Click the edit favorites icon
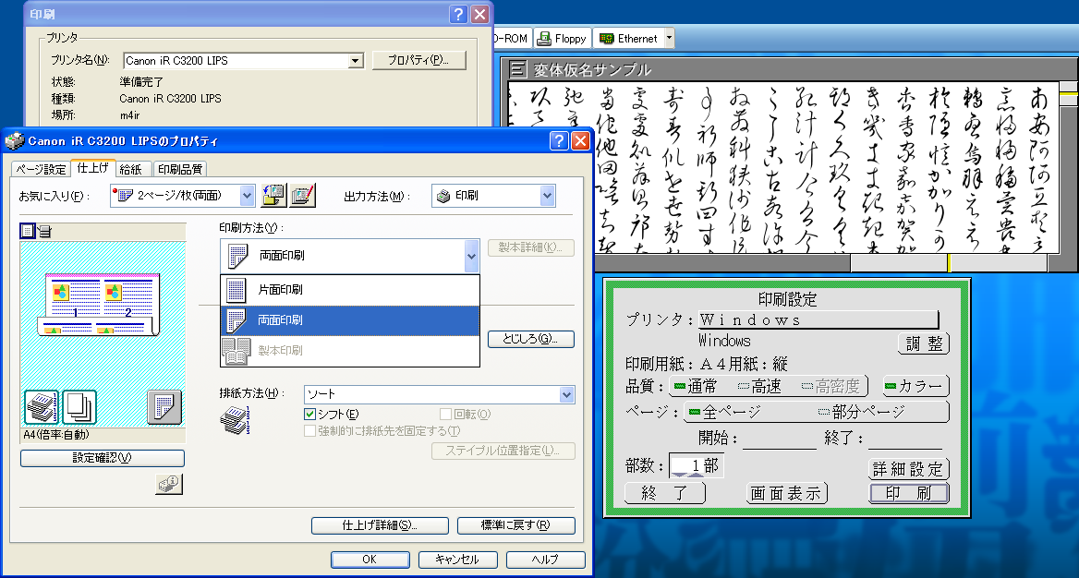The image size is (1079, 578). pyautogui.click(x=303, y=195)
